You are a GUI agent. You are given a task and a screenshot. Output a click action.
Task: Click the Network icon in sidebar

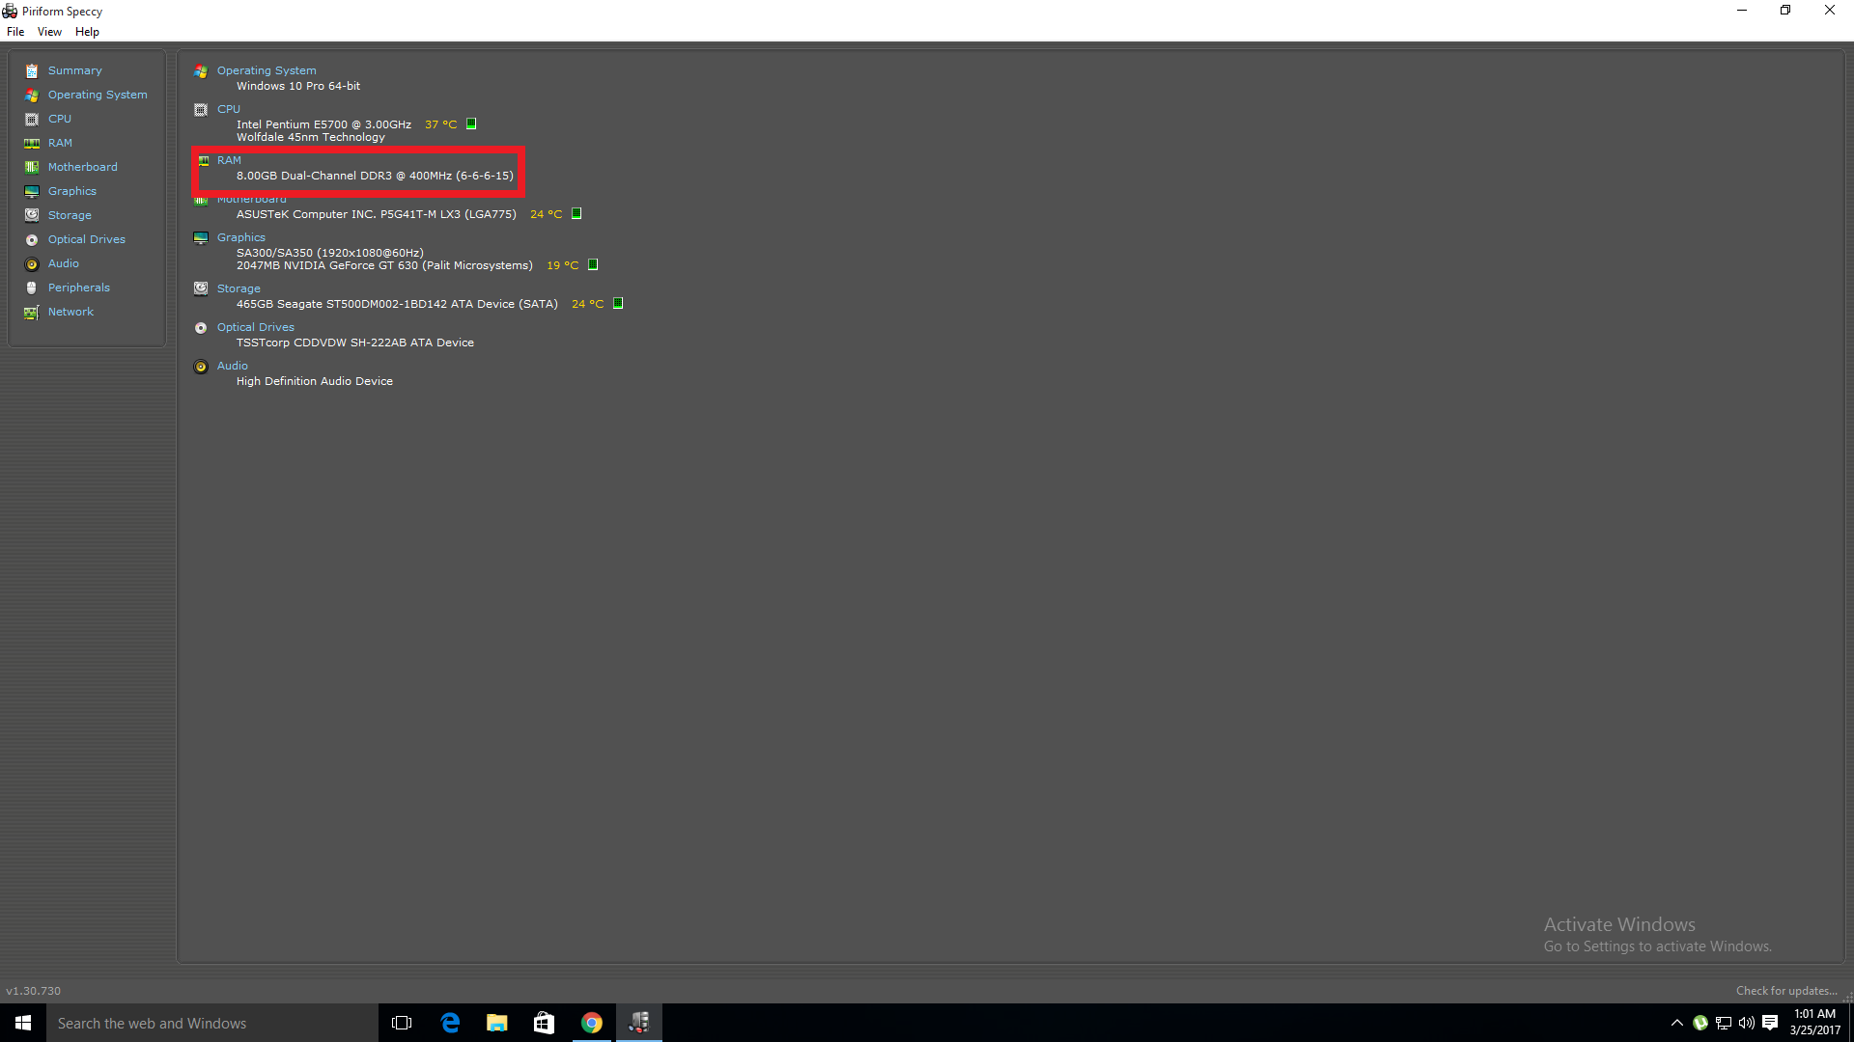(x=32, y=313)
